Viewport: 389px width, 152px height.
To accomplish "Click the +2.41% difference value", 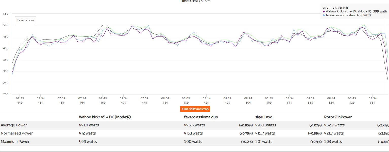I will coord(383,125).
